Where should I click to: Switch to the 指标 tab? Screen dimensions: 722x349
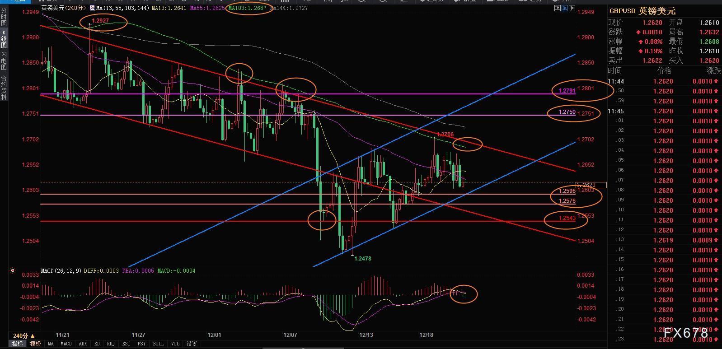coord(18,344)
